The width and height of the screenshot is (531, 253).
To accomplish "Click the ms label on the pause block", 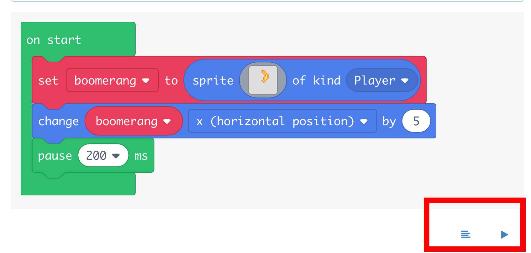I will click(141, 155).
